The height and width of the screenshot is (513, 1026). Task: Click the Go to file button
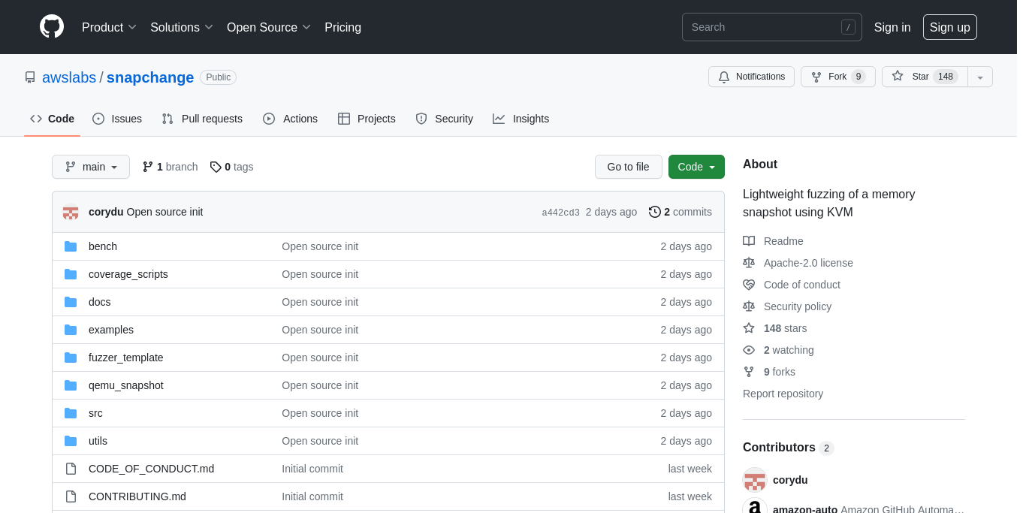click(628, 167)
